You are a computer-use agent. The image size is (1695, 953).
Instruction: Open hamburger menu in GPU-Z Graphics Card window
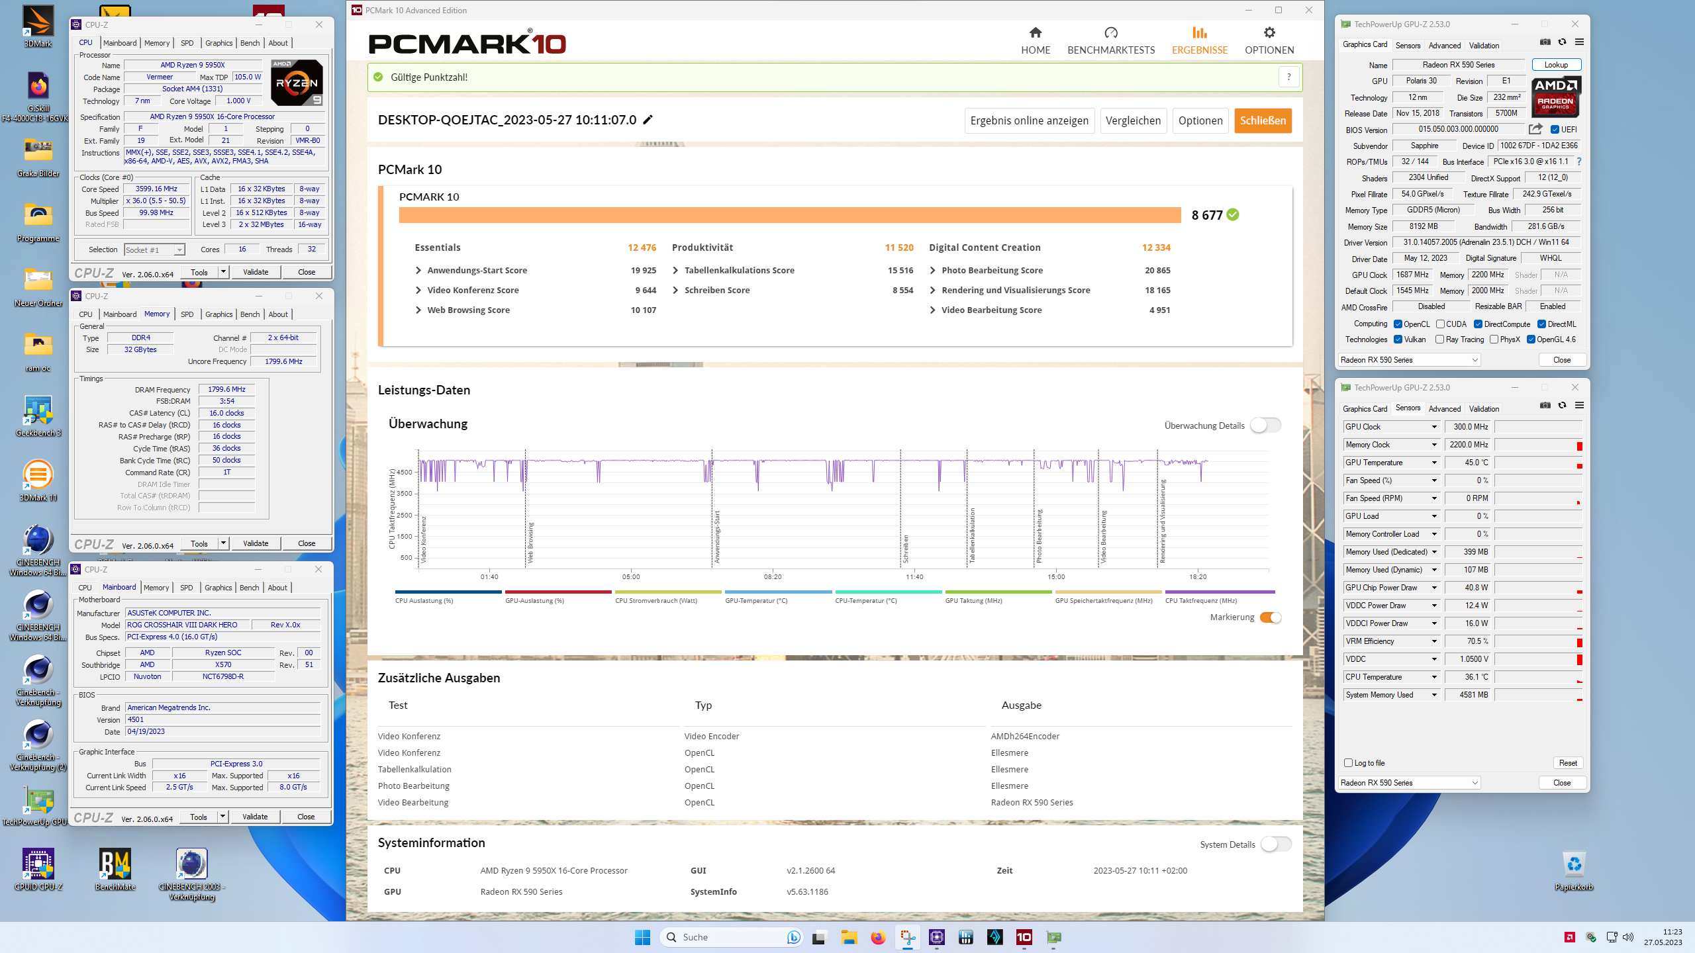pos(1579,42)
